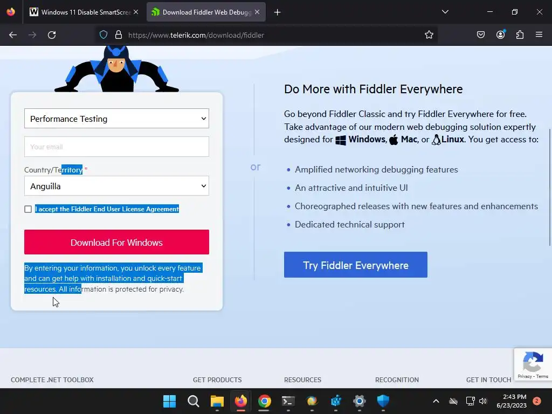Image resolution: width=552 pixels, height=414 pixels.
Task: Click the Firefox logo in title bar
Action: pyautogui.click(x=11, y=12)
